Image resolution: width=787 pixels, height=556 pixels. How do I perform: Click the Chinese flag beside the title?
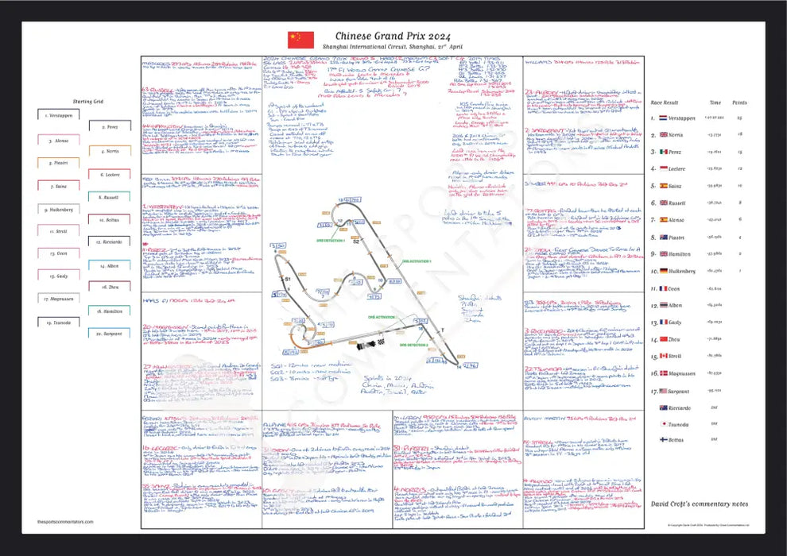coord(300,40)
